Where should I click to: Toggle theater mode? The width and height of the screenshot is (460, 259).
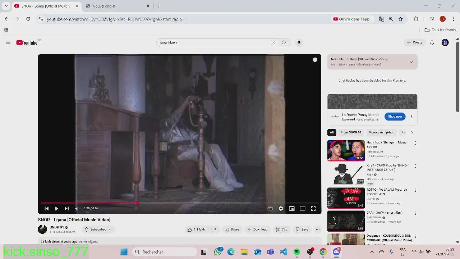coord(303,208)
